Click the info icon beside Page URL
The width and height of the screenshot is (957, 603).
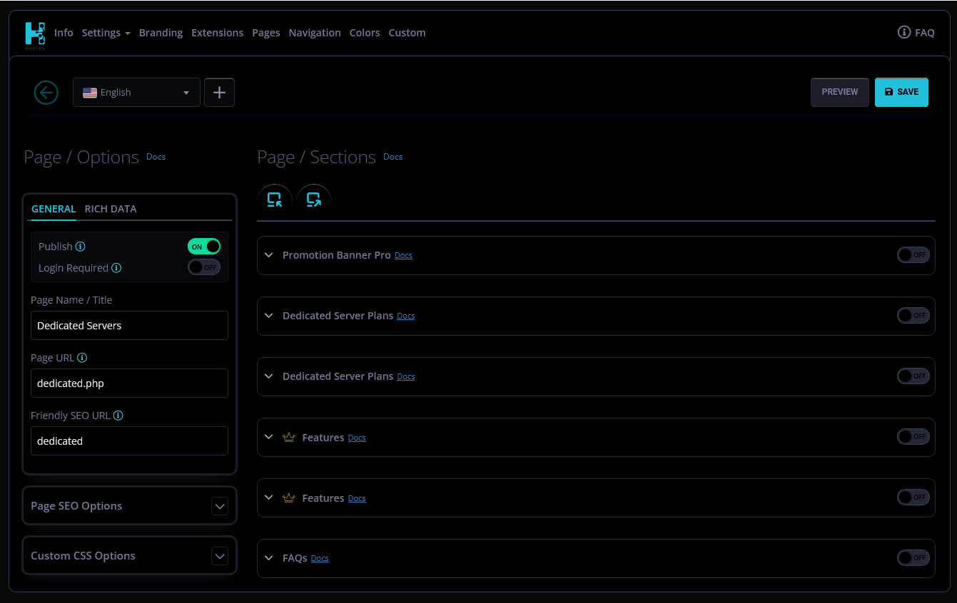pos(82,358)
